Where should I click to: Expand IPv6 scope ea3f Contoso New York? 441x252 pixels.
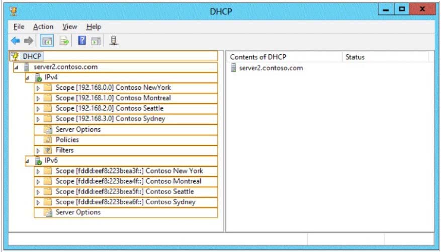38,171
